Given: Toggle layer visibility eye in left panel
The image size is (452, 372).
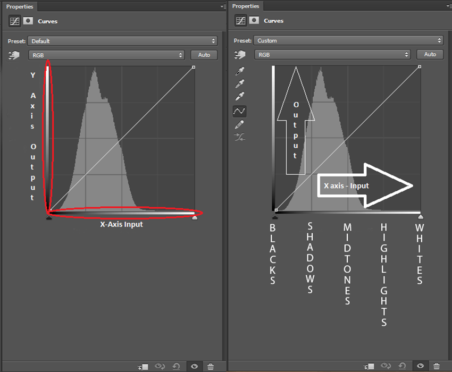Looking at the screenshot, I should coord(195,366).
